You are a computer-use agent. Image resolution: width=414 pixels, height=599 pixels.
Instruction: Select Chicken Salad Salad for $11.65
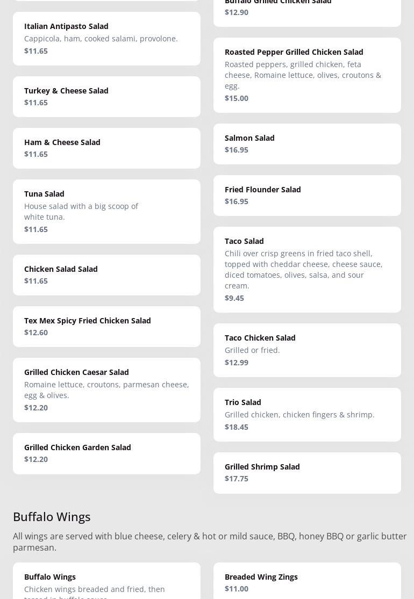(x=106, y=275)
